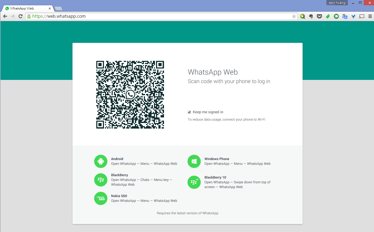Click the QR code image
Image resolution: width=374 pixels, height=232 pixels.
[x=130, y=95]
